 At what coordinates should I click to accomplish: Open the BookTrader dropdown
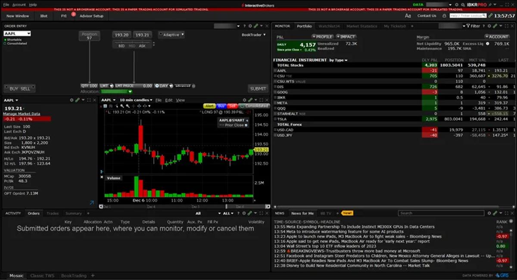(x=254, y=34)
